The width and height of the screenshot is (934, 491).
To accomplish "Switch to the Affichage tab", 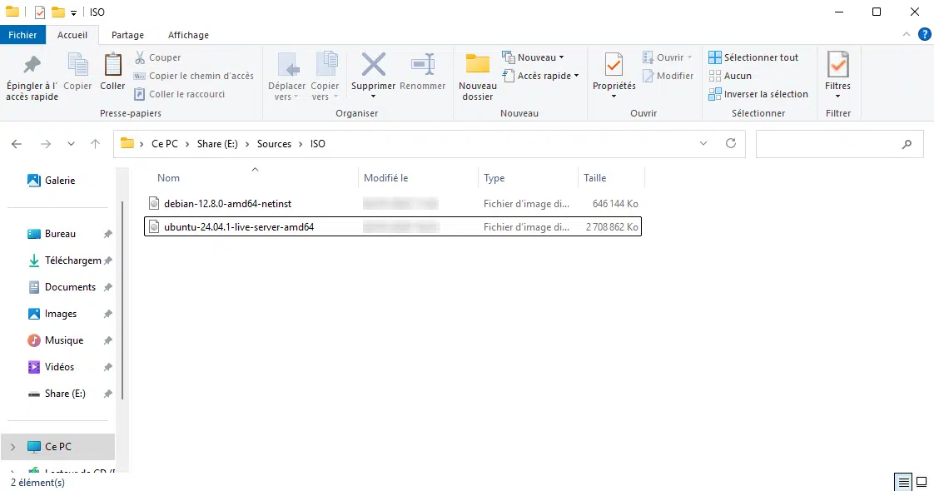I will (188, 35).
